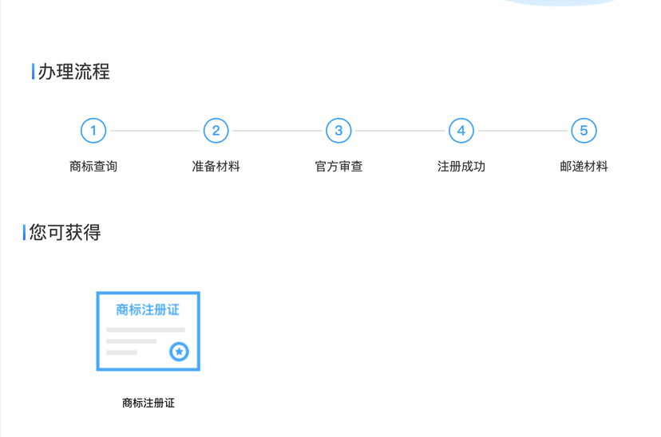Click the blue bar beside 办理流程
This screenshot has width=661, height=437.
(33, 72)
